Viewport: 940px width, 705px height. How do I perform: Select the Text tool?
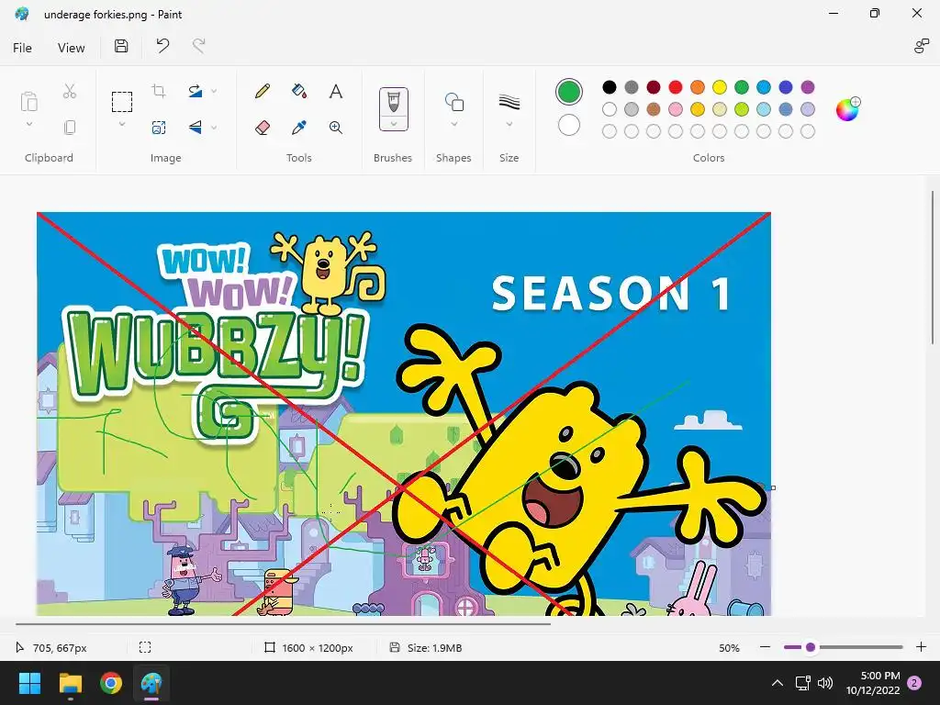(x=336, y=91)
